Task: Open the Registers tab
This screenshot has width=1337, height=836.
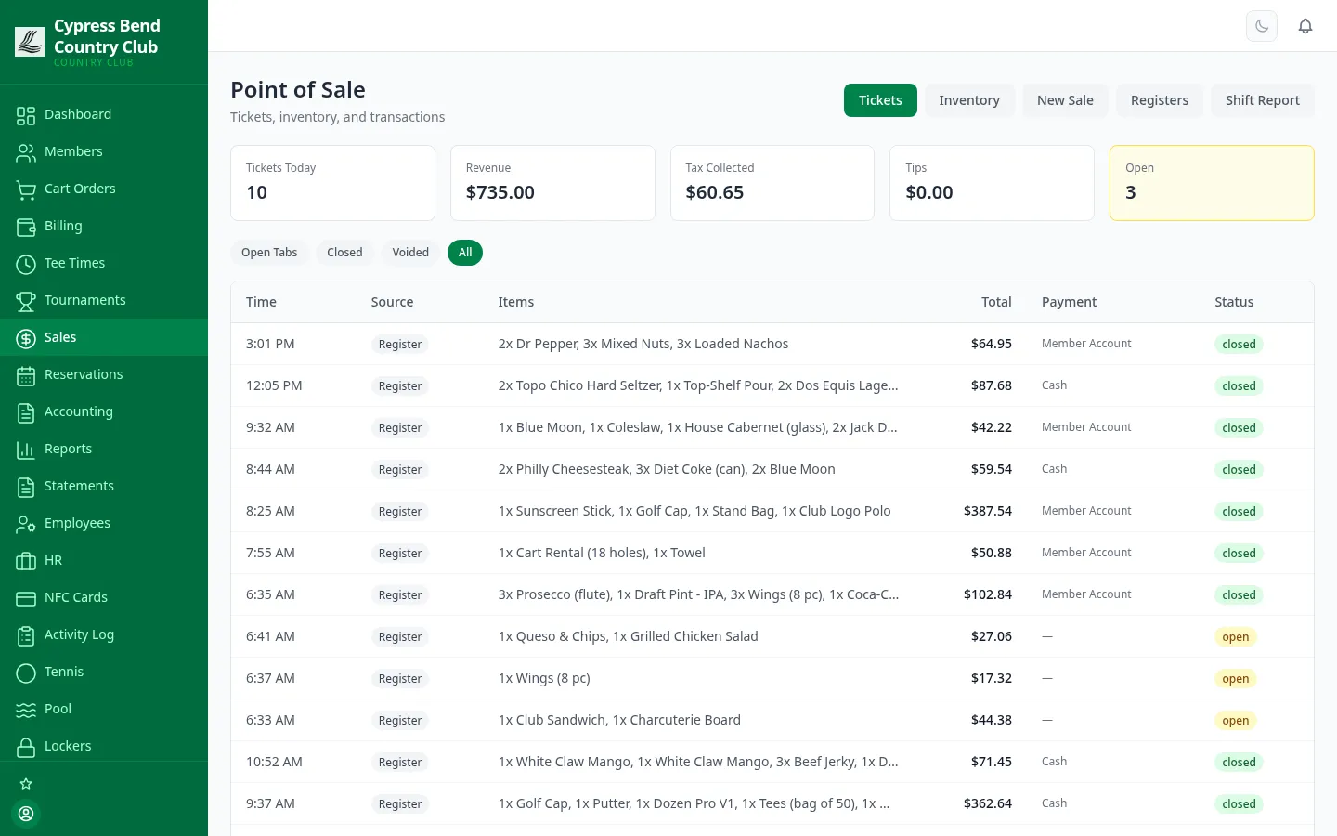Action: tap(1160, 100)
